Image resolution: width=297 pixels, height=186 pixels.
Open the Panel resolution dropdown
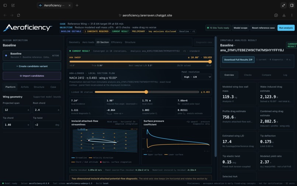pos(197,77)
